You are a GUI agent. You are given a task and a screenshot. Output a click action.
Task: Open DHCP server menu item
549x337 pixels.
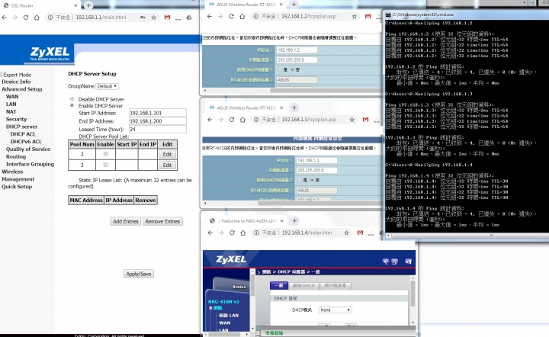tap(21, 127)
